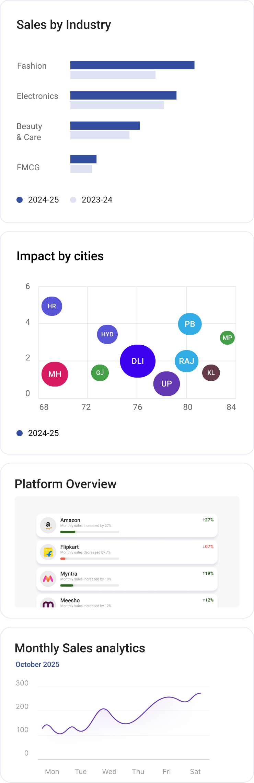The image size is (254, 783).
Task: Click the MH bubble in Impact by cities
Action: (55, 374)
